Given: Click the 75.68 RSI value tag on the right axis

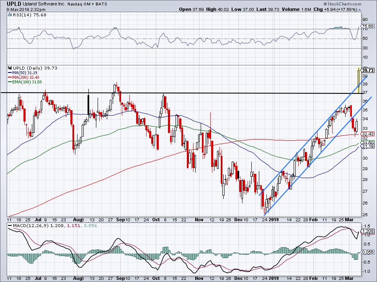Looking at the screenshot, I should [x=368, y=26].
